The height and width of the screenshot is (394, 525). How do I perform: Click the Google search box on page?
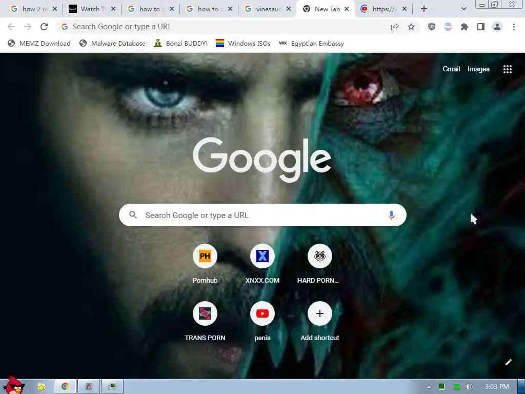tap(262, 215)
